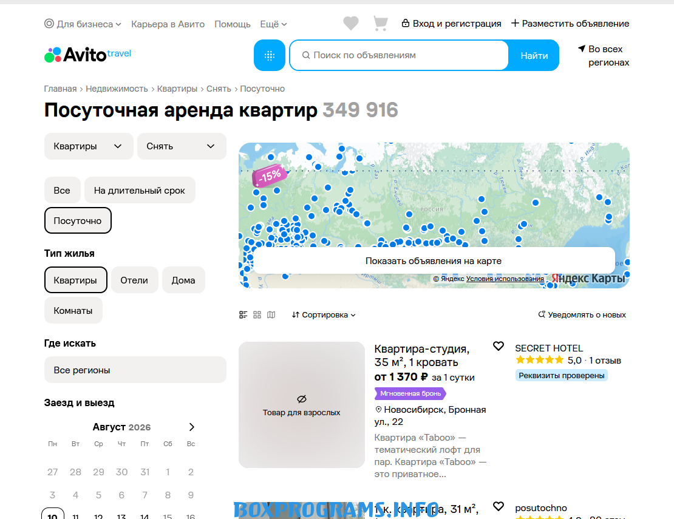674x519 pixels.
Task: Click the -15% discount badge on map
Action: click(270, 175)
